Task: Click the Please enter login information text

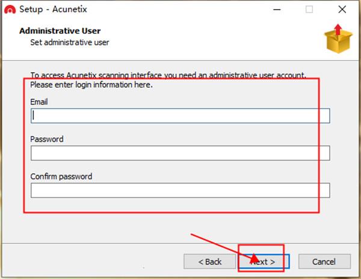Action: [91, 85]
